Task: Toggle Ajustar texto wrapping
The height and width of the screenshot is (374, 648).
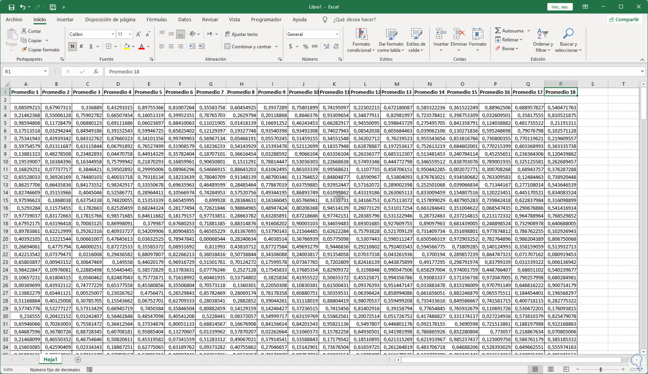Action: tap(242, 35)
